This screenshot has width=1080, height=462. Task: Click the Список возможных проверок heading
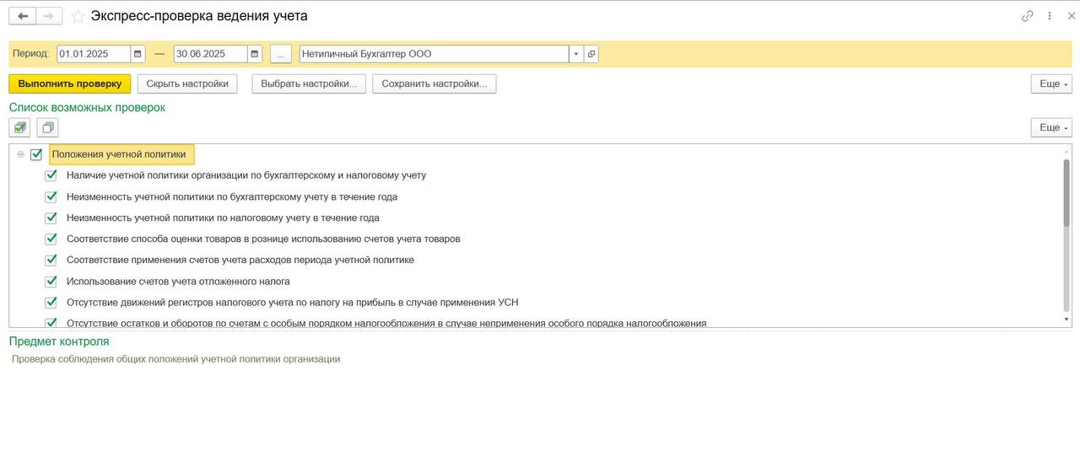point(87,107)
